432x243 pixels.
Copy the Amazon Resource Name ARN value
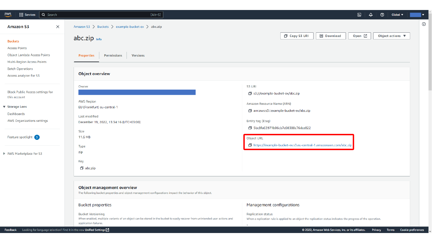coord(250,111)
